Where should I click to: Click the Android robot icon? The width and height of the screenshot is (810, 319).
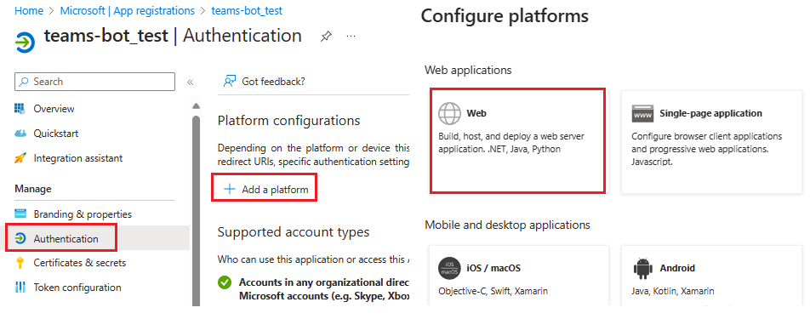click(642, 268)
